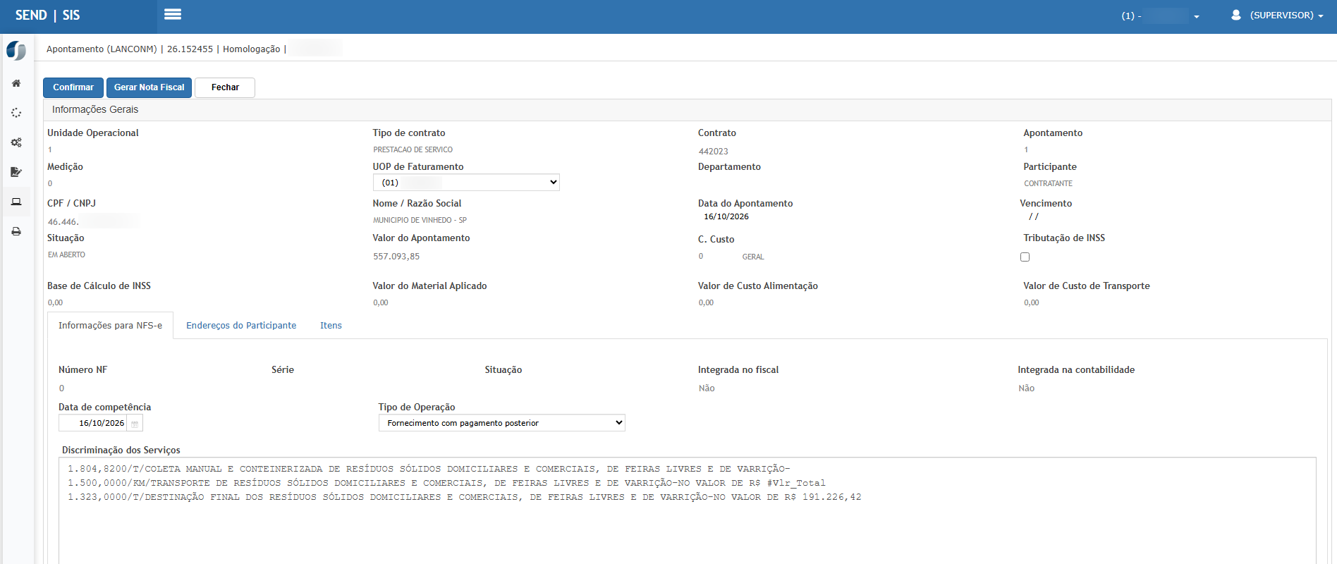Image resolution: width=1337 pixels, height=564 pixels.
Task: Click the PRESTACAO DE SERVICO contract type
Action: (x=413, y=149)
